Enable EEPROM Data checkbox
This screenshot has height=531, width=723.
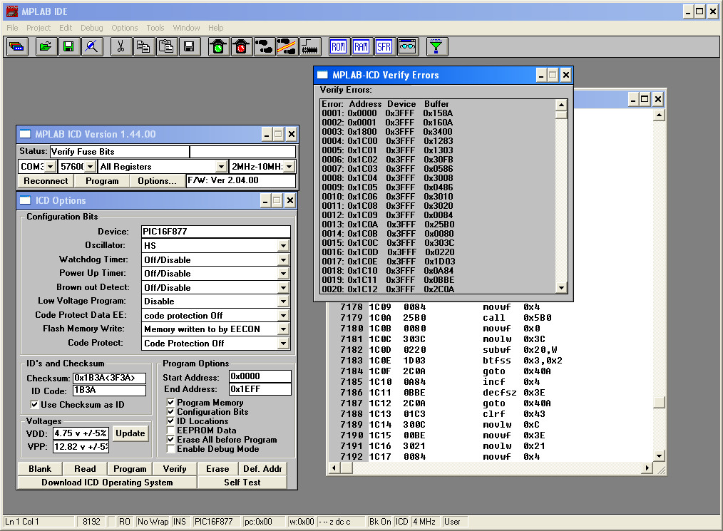click(x=170, y=430)
